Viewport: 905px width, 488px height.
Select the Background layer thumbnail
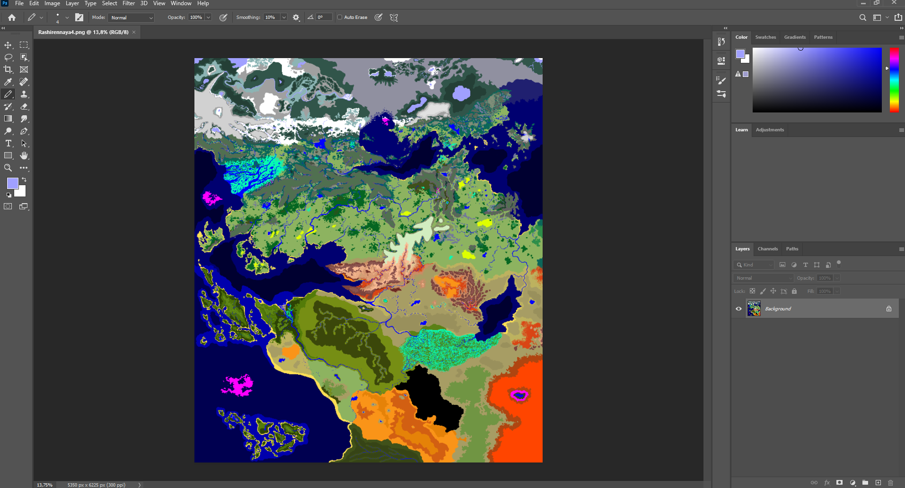754,308
